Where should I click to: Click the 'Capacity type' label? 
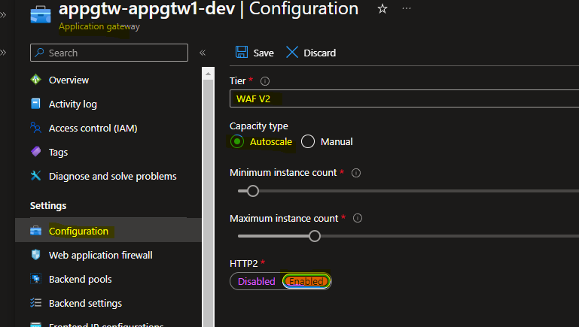point(259,126)
